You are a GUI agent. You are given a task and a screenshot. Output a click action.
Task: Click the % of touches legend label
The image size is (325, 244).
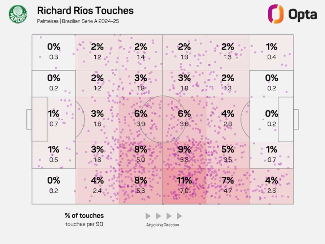pos(84,215)
